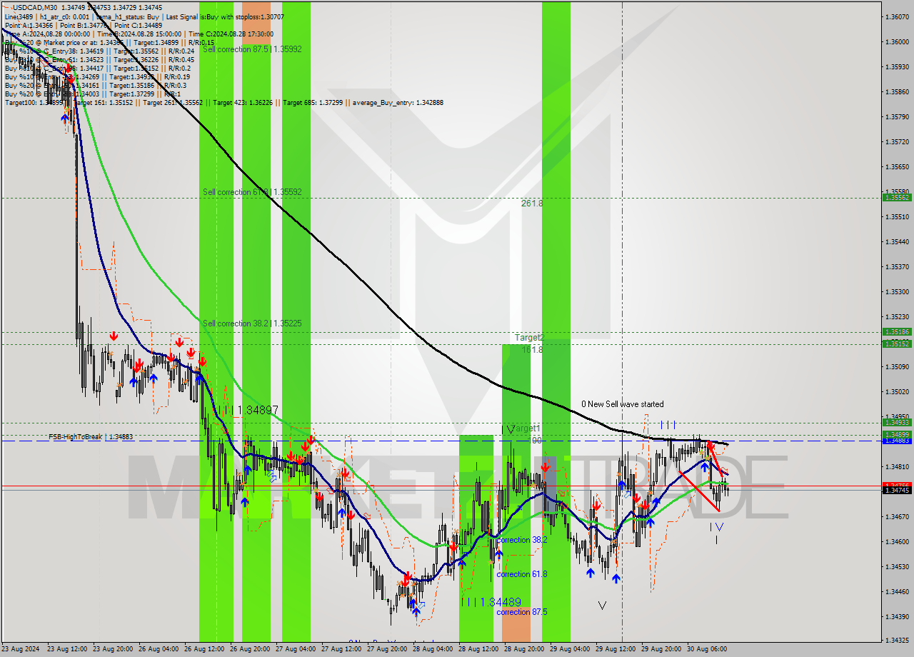Click the '23 Aug 2024' time axis label
914x657 pixels.
pos(21,650)
